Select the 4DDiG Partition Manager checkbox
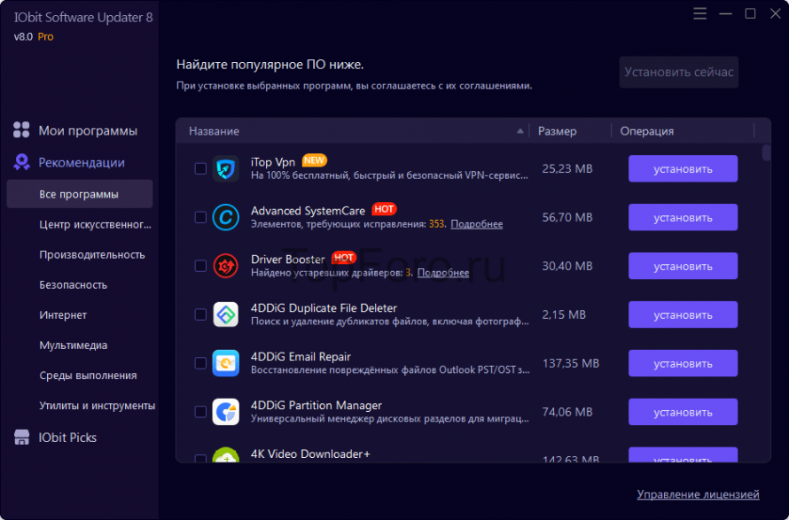Image resolution: width=789 pixels, height=520 pixels. point(200,412)
